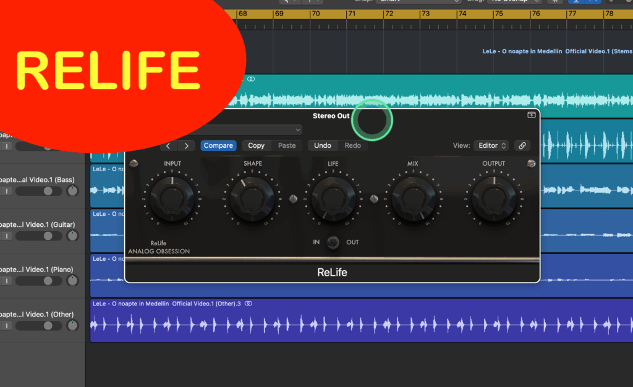
Task: Click bar 74 on the timeline ruler
Action: click(462, 14)
